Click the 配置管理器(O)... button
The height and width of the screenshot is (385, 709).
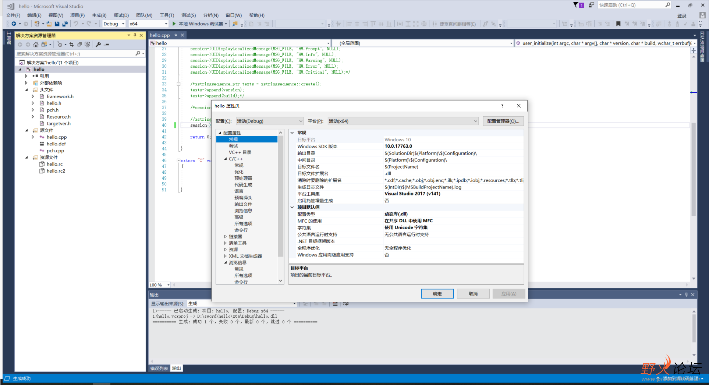click(x=503, y=121)
